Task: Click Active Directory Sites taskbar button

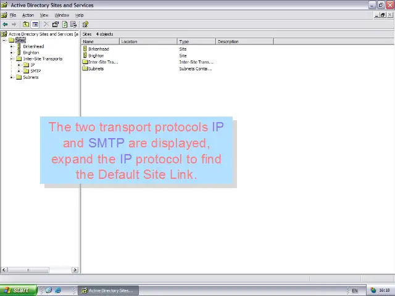Action: point(109,290)
